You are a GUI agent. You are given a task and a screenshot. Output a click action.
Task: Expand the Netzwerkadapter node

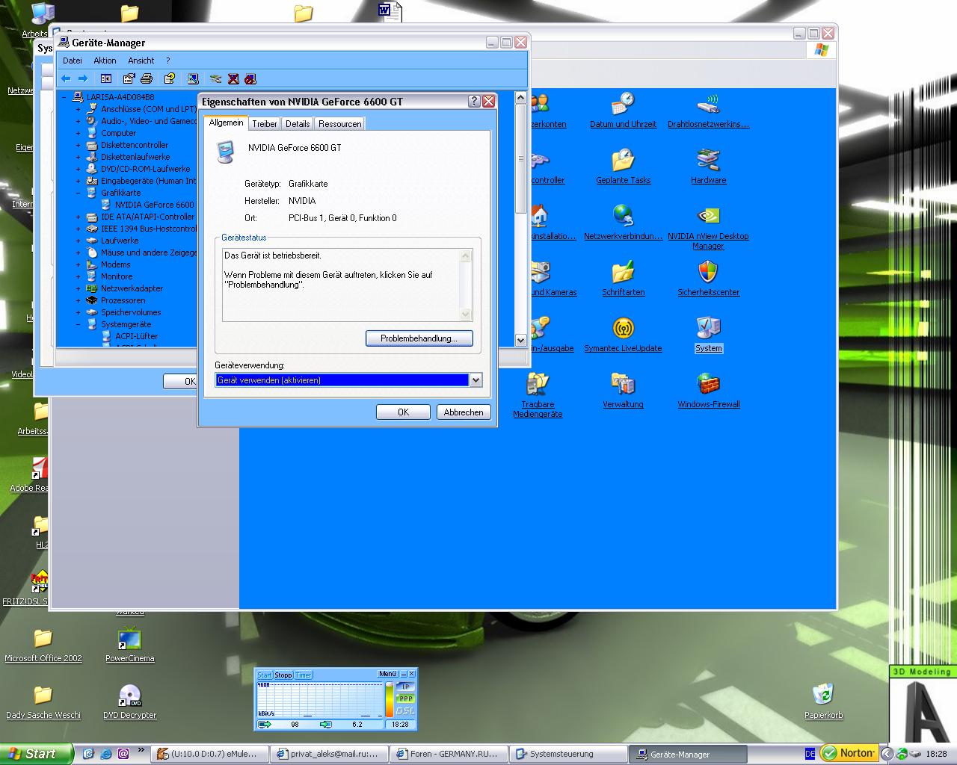pos(78,288)
